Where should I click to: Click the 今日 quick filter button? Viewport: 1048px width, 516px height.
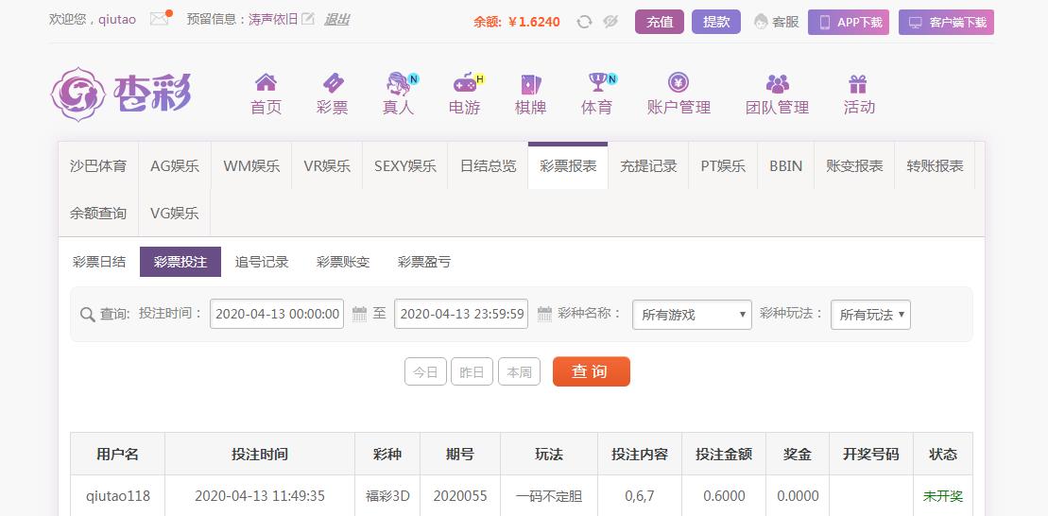426,371
